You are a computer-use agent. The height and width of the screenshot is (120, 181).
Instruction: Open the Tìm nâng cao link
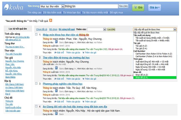pos(35,12)
